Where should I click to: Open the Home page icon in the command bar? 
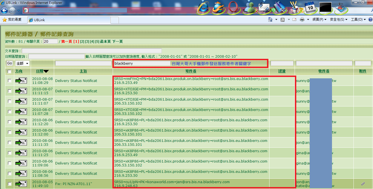coord(270,20)
